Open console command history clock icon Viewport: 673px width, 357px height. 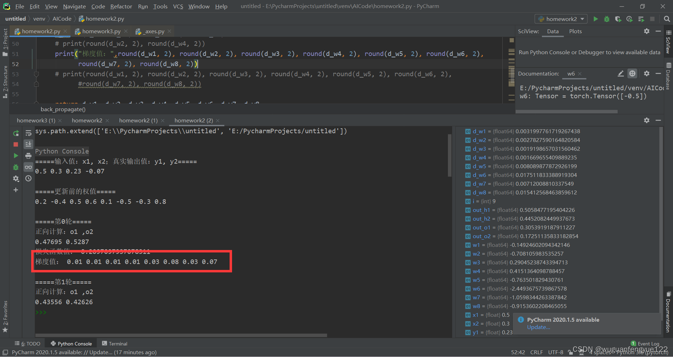tap(28, 178)
